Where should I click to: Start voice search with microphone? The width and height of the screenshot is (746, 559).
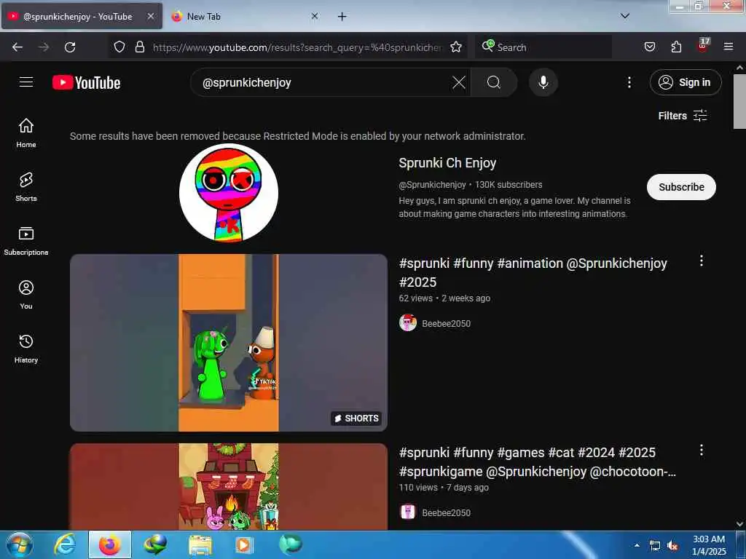pyautogui.click(x=543, y=82)
